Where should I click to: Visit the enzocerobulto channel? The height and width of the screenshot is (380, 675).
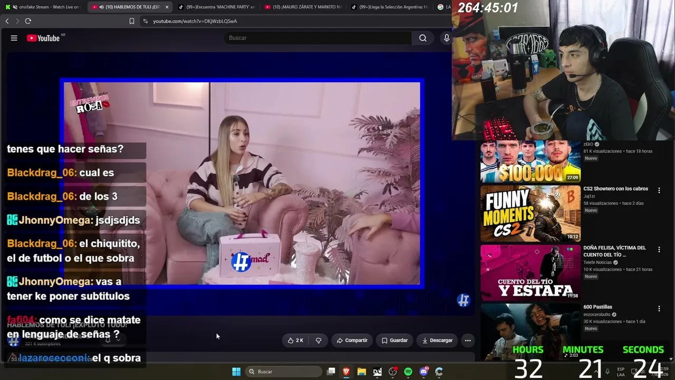tap(597, 315)
